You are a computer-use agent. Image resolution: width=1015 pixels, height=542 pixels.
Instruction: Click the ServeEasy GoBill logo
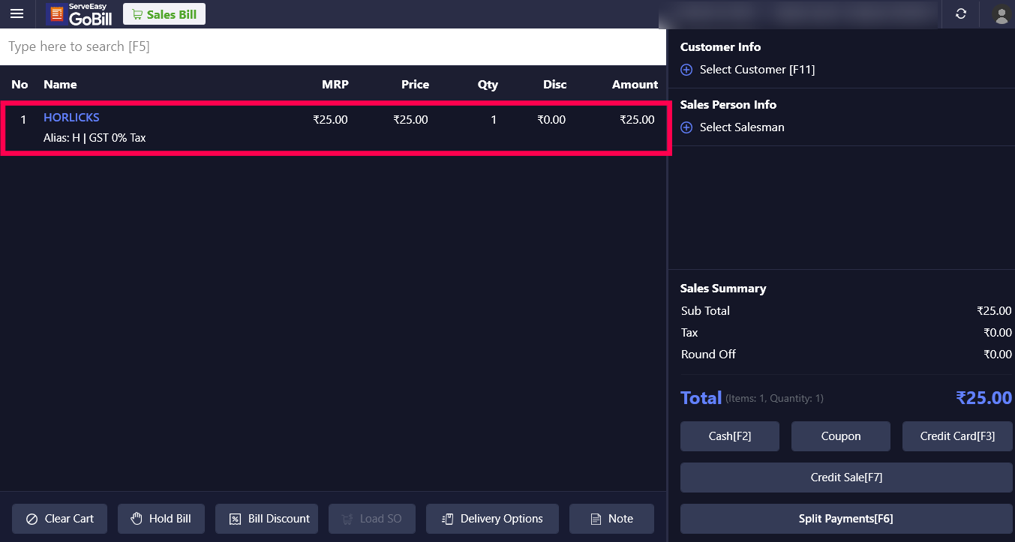(x=79, y=14)
